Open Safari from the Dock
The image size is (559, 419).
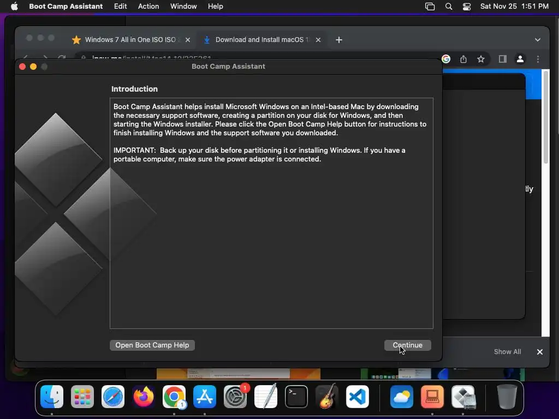[x=113, y=397]
